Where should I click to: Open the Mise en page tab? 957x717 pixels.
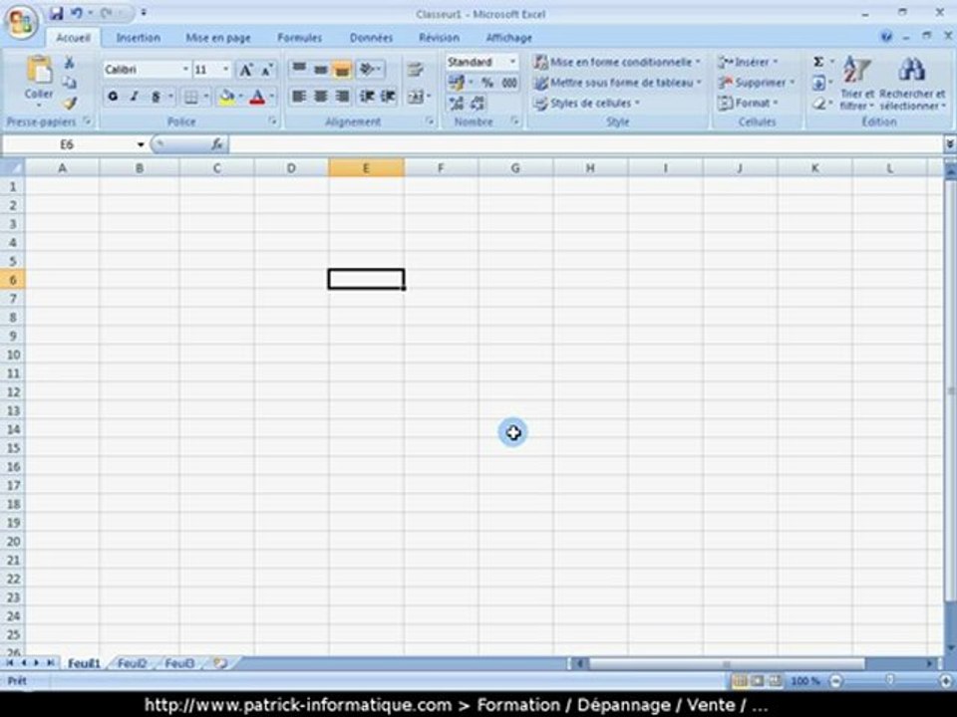(218, 38)
